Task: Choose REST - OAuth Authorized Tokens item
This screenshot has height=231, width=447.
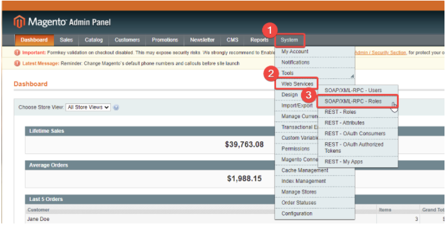Action: 357,148
